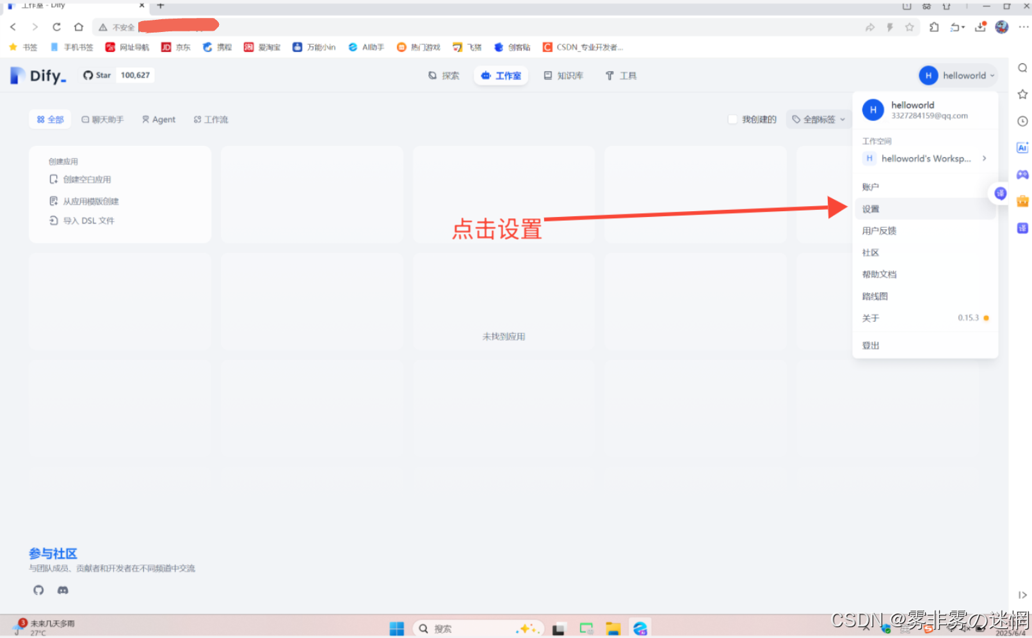Open the browser profile avatar
Viewport: 1032px width, 638px height.
point(1002,27)
